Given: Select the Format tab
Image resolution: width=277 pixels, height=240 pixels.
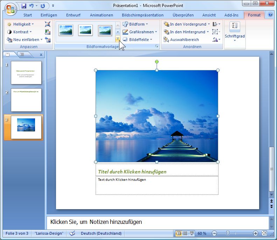Looking at the screenshot, I should click(x=254, y=15).
